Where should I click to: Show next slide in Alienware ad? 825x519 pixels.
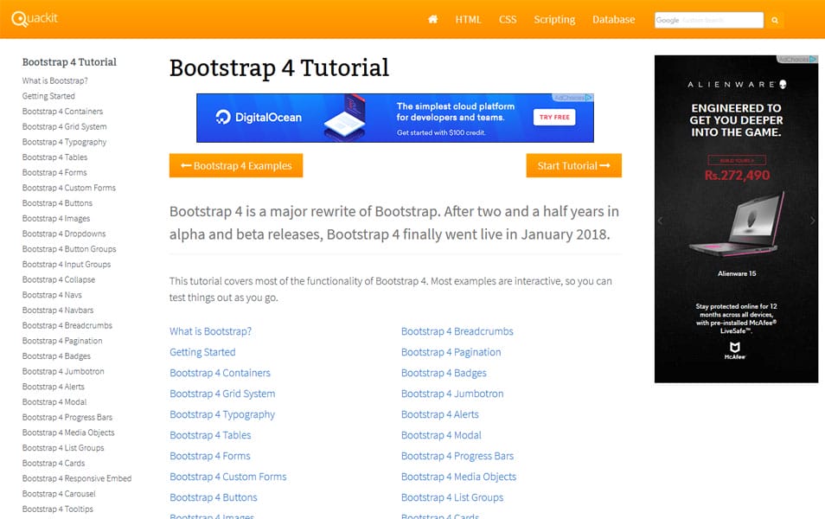(x=812, y=221)
